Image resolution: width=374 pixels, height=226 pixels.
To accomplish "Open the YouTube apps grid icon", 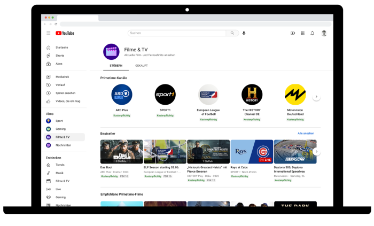I will tap(302, 33).
